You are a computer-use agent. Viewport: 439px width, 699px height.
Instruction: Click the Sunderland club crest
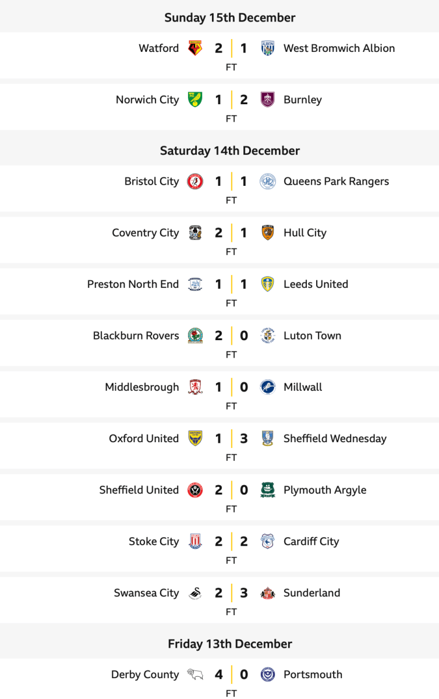[268, 593]
